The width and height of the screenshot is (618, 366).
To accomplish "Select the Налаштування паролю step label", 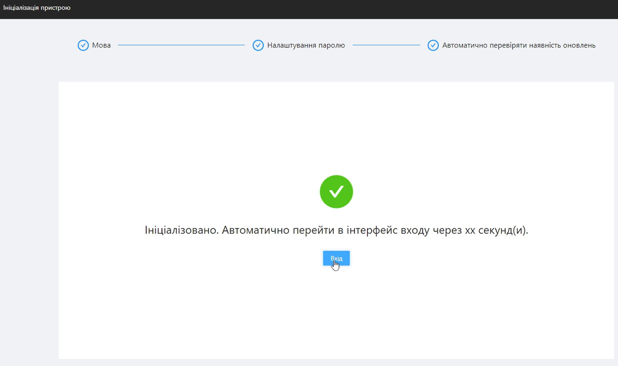I will coord(306,45).
